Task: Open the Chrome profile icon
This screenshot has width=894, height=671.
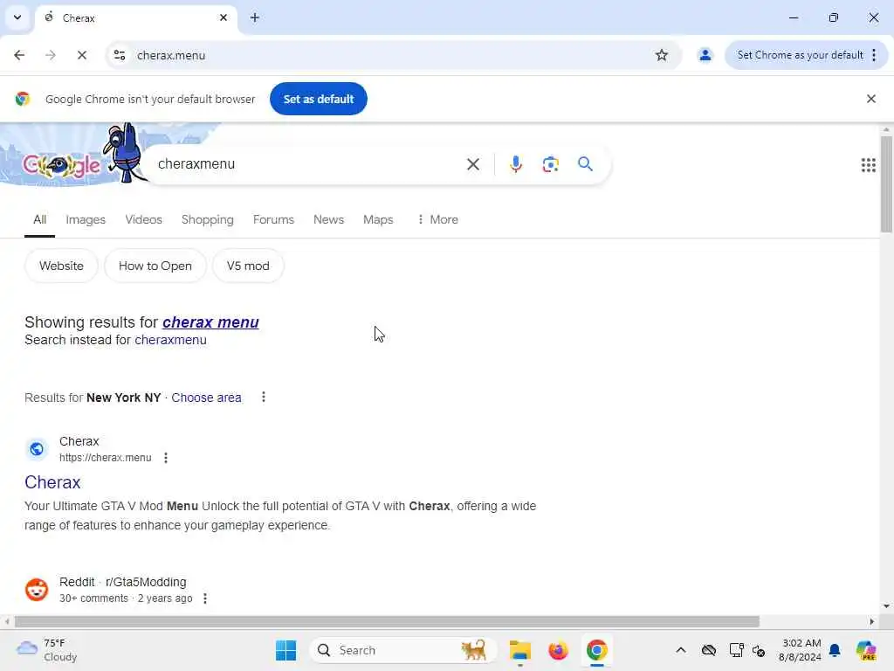Action: coord(705,55)
